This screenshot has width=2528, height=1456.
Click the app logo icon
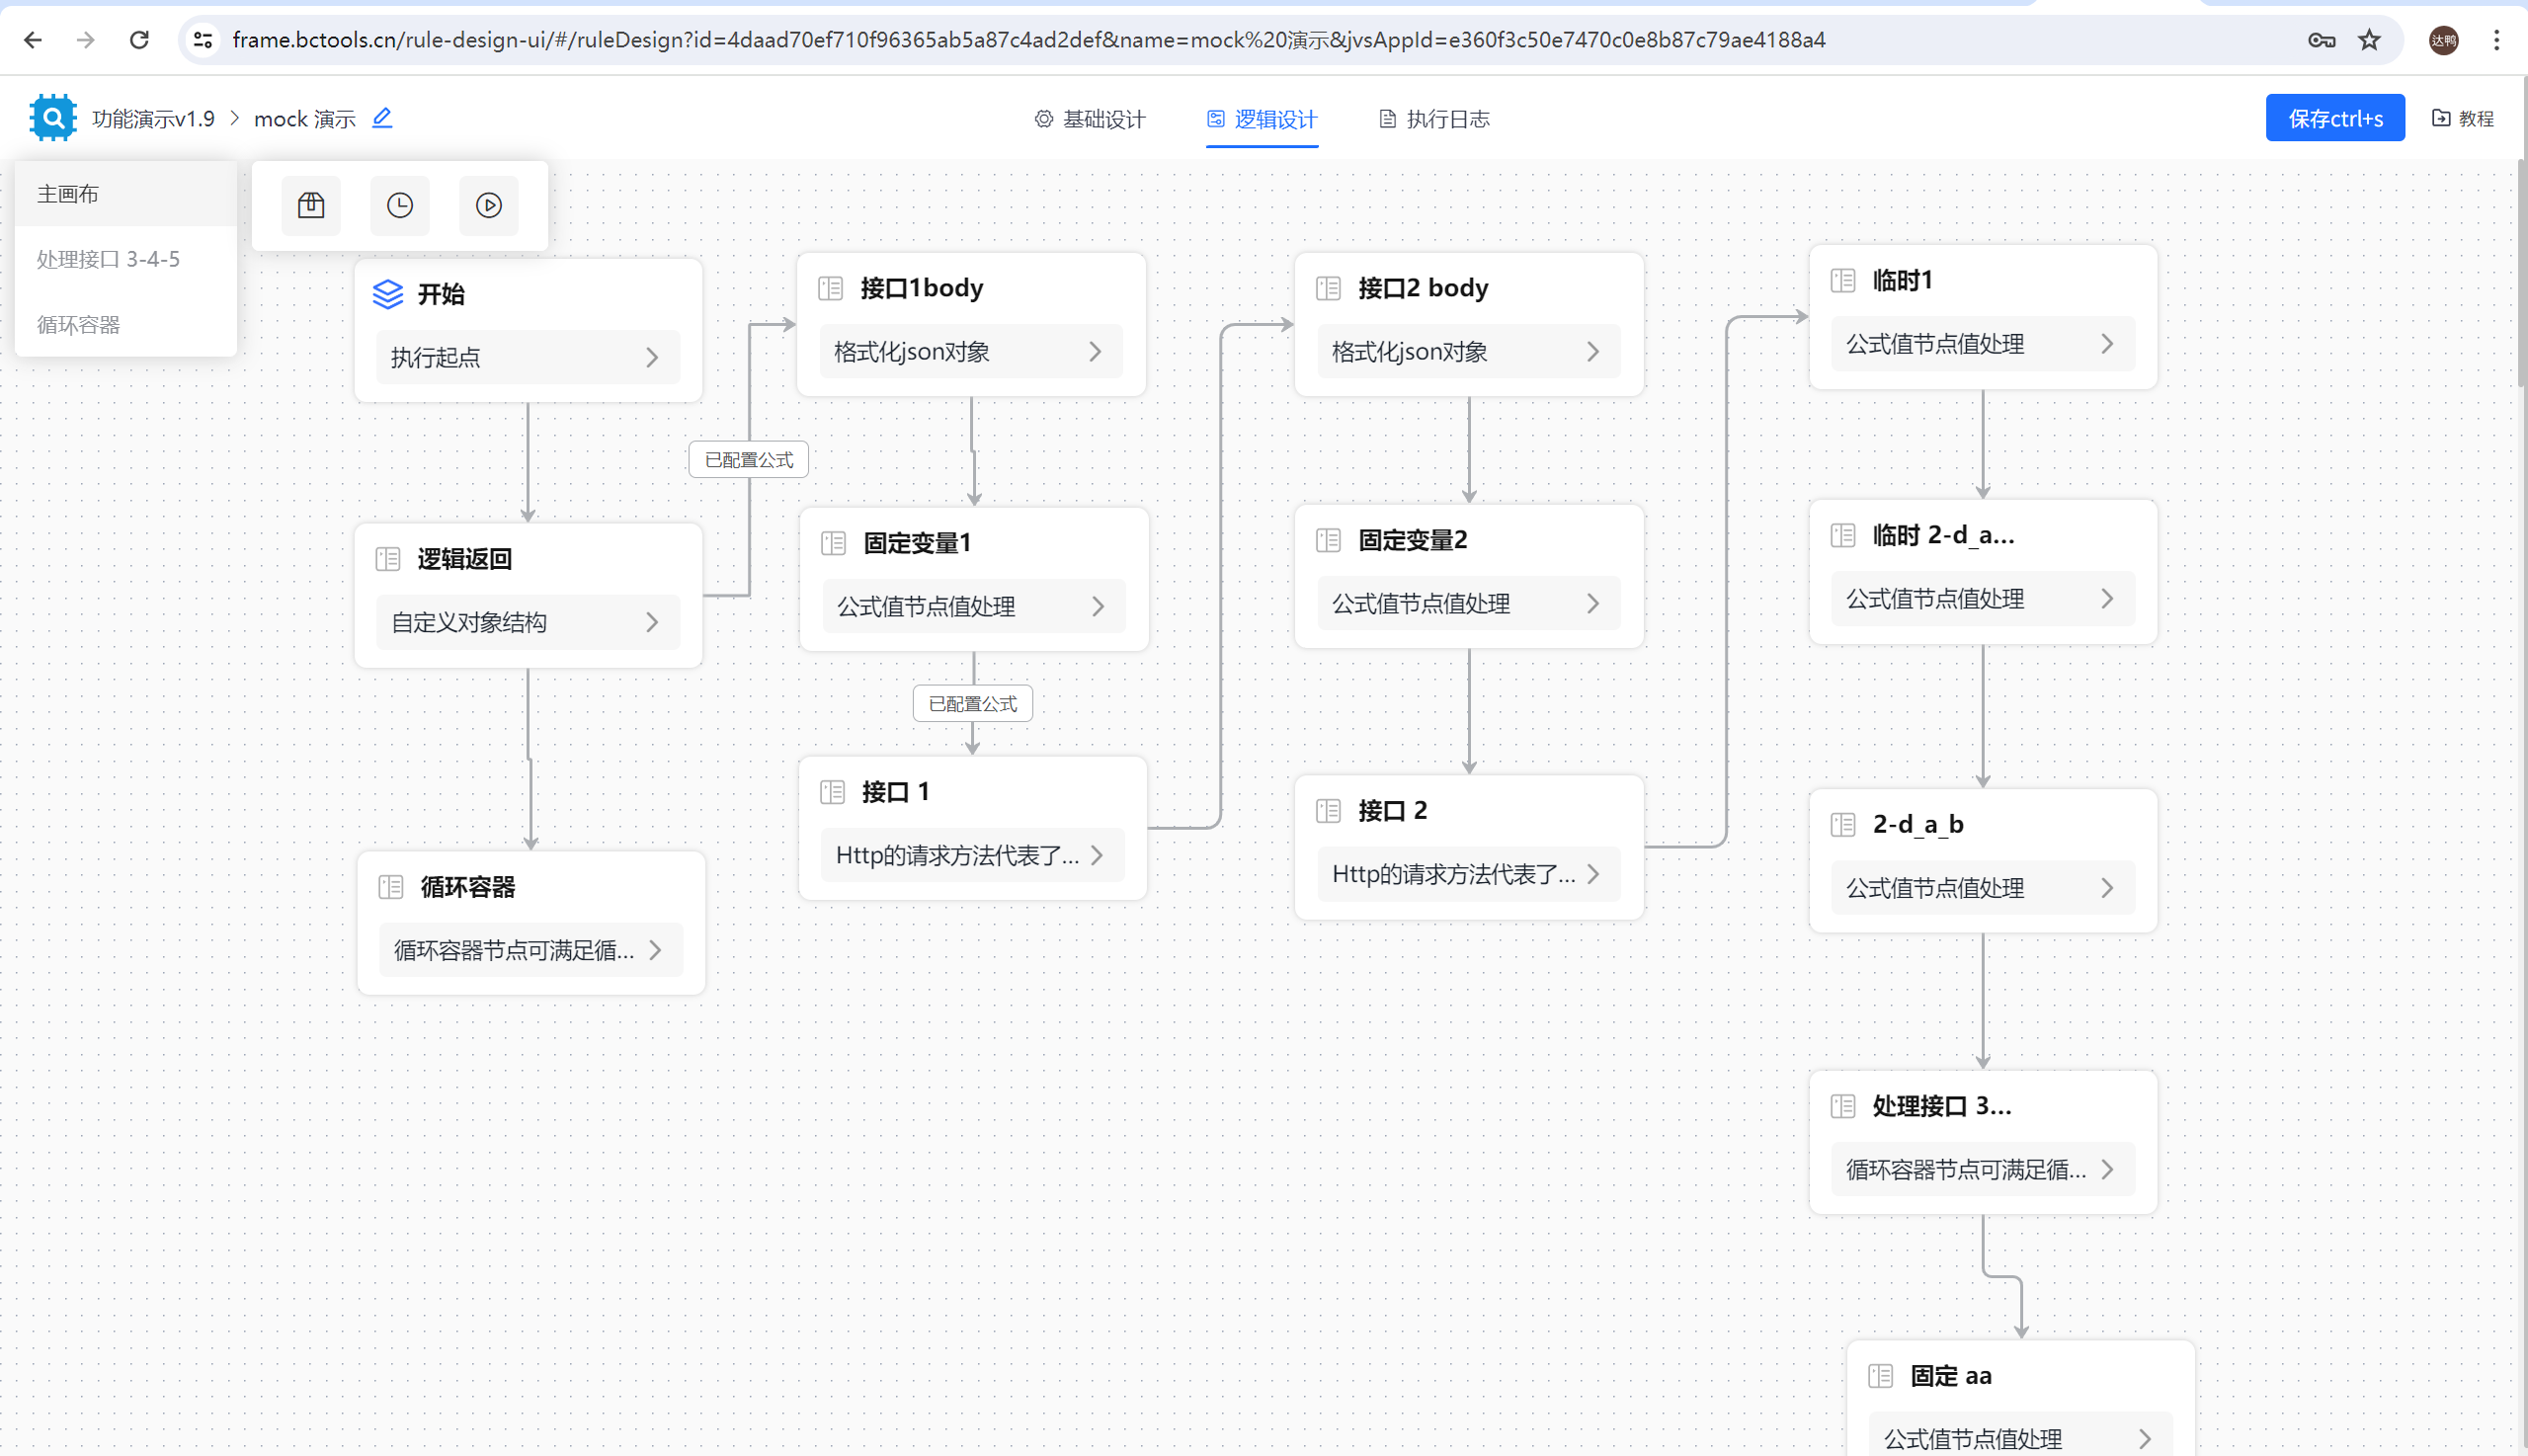coord(53,118)
